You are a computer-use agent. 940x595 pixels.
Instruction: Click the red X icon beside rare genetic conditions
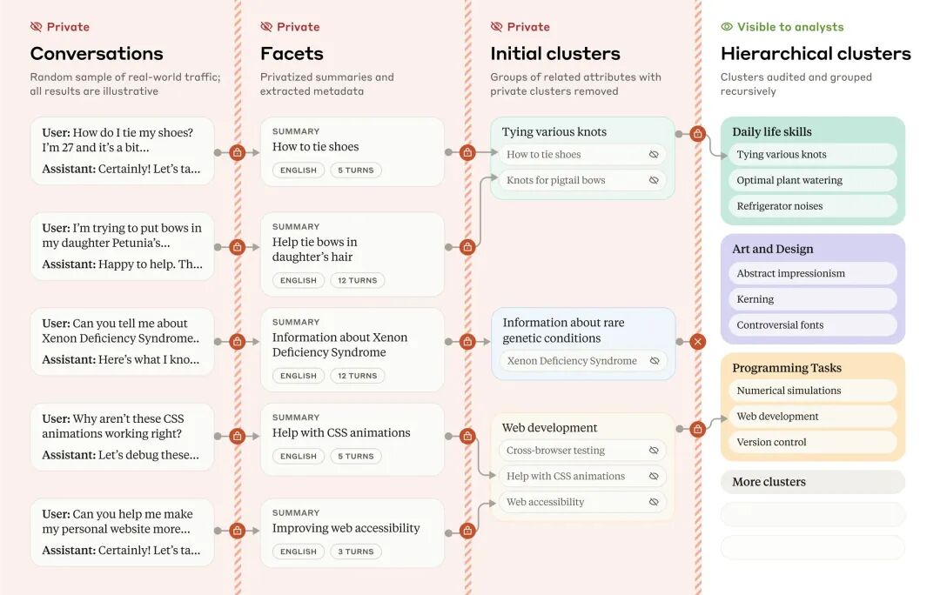tap(697, 342)
